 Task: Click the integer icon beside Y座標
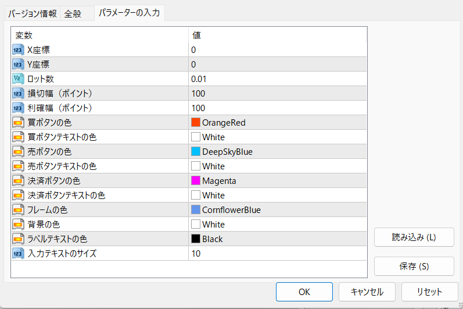point(17,65)
